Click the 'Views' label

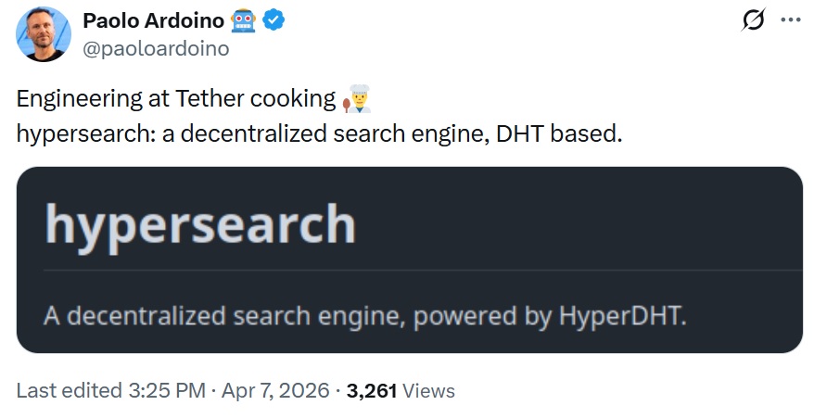[x=429, y=390]
